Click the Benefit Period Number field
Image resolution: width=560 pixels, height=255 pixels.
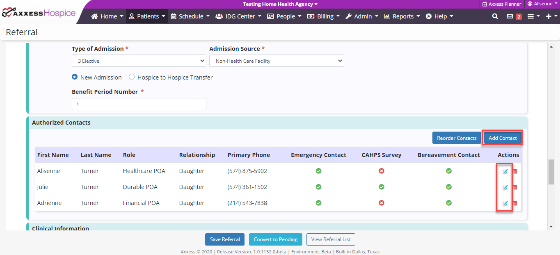pyautogui.click(x=139, y=104)
